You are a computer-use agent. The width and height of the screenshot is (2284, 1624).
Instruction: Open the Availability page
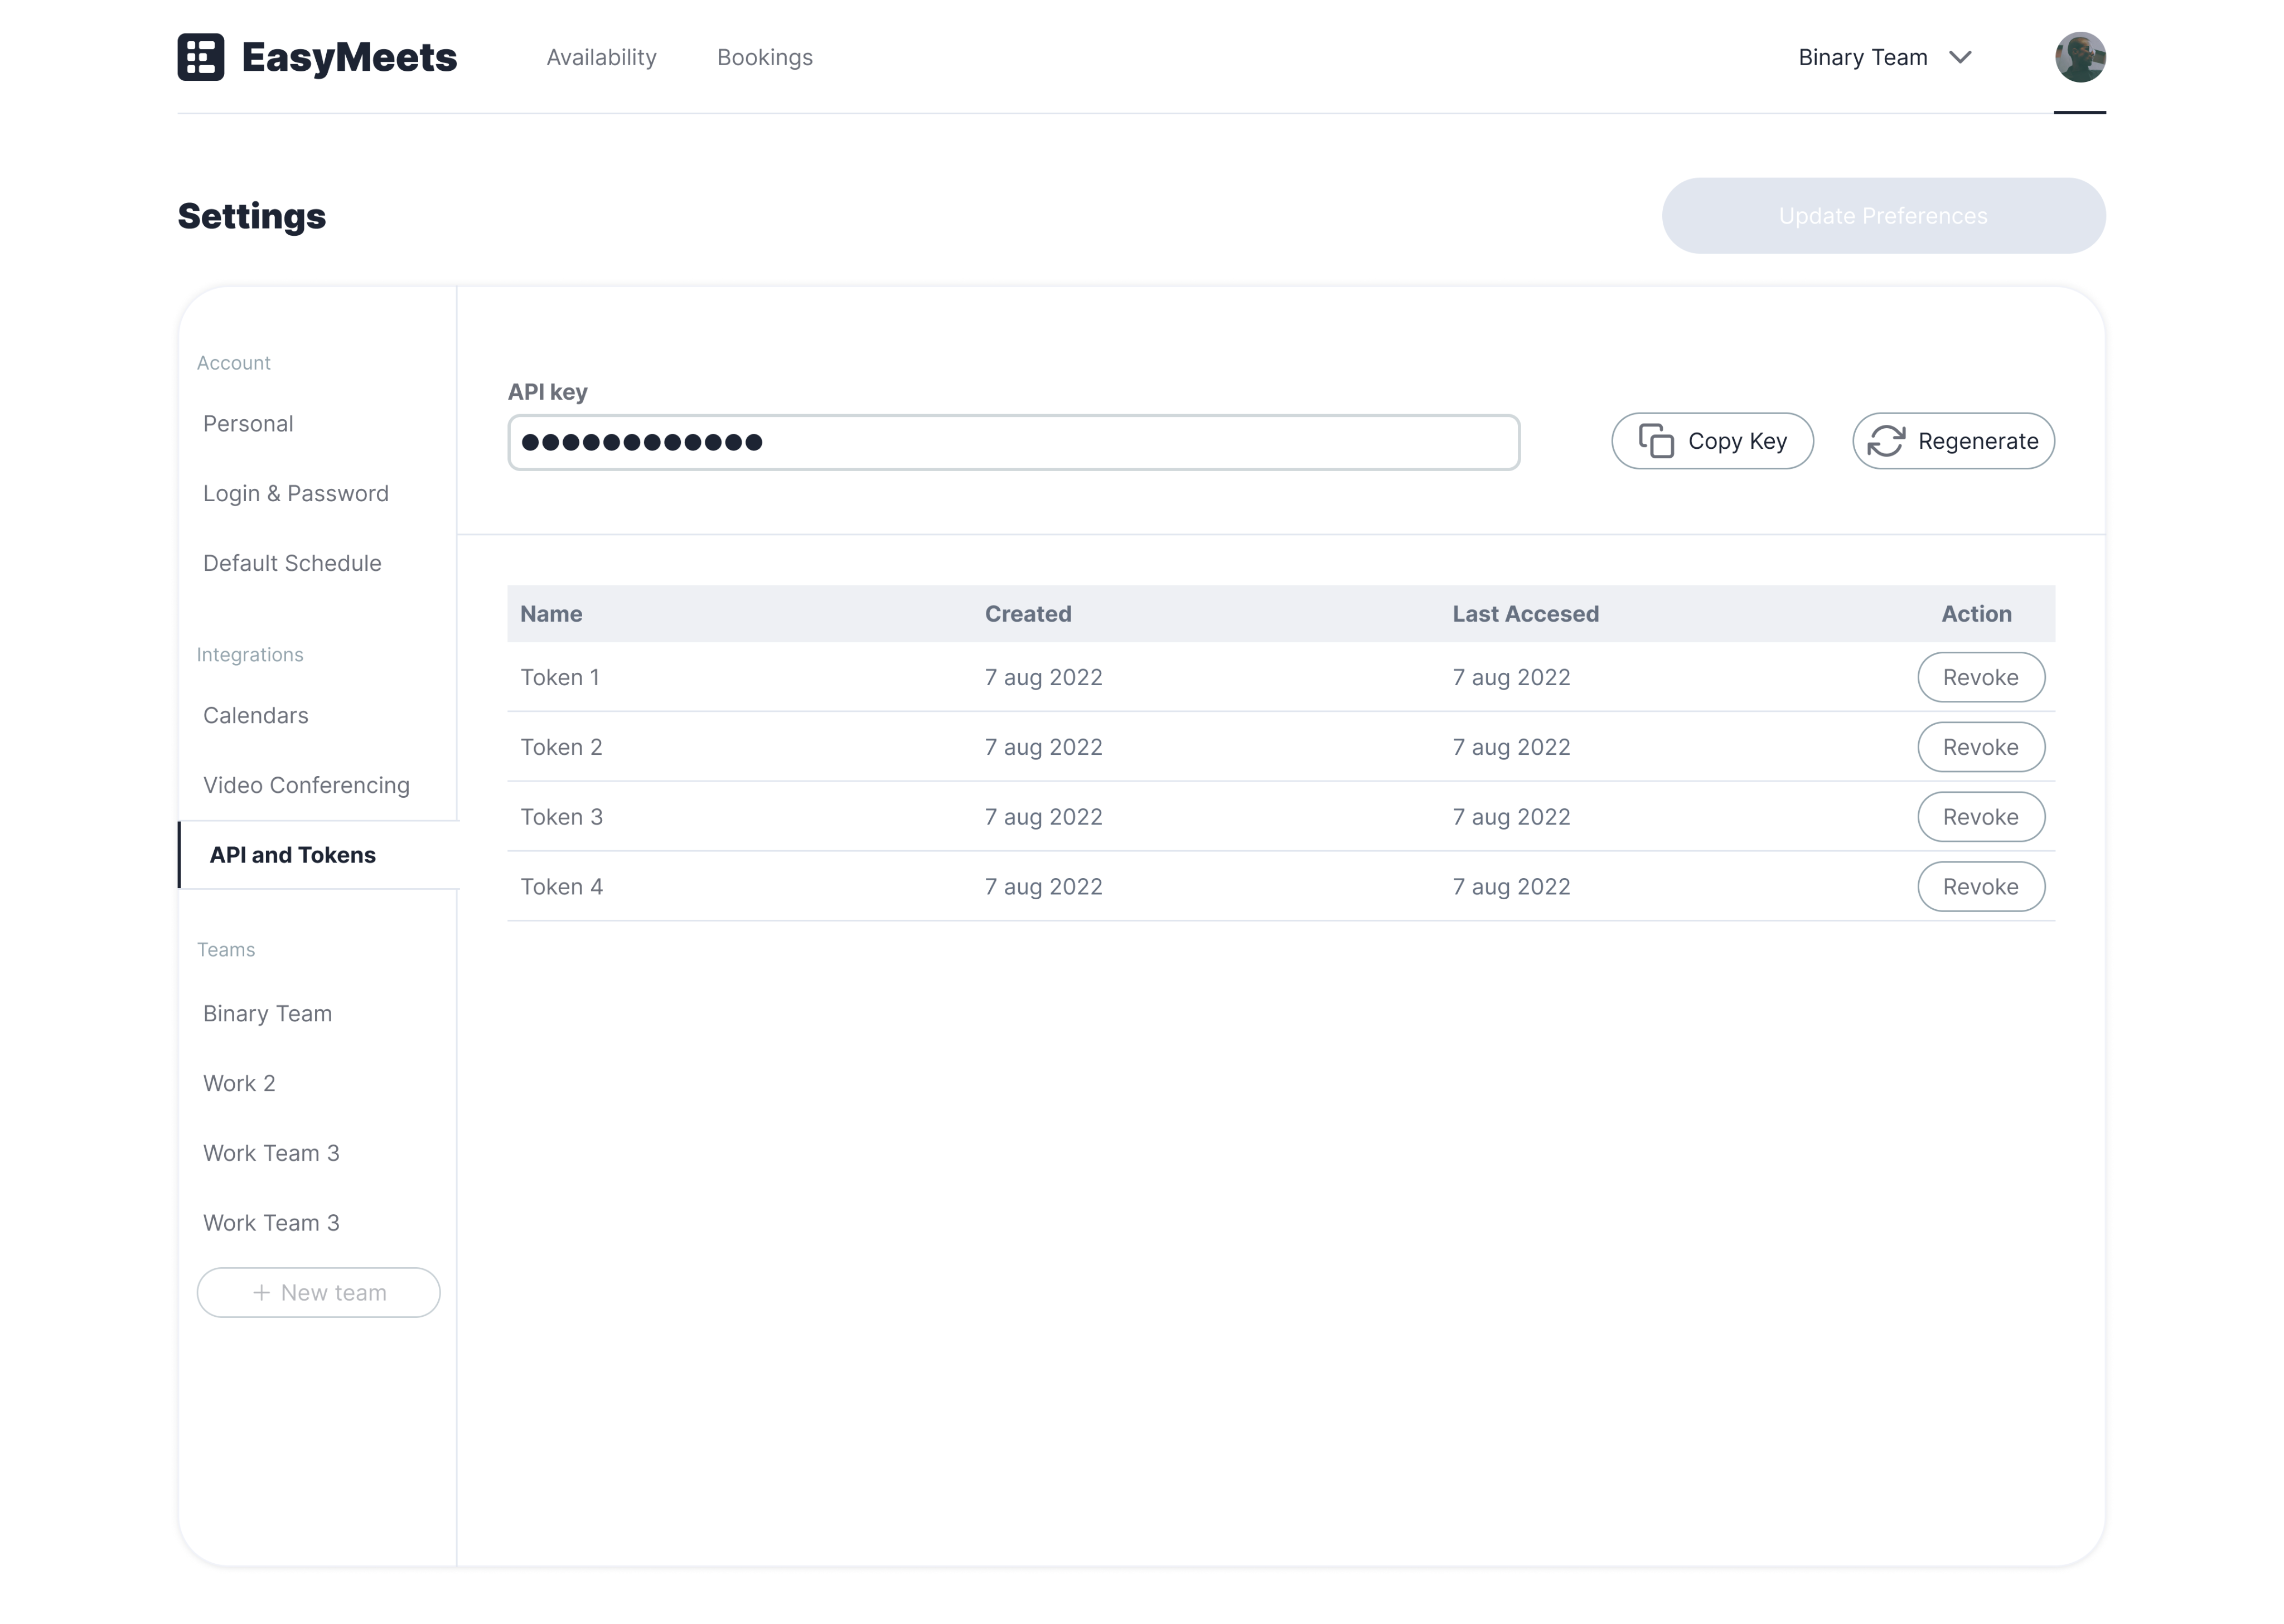click(601, 57)
